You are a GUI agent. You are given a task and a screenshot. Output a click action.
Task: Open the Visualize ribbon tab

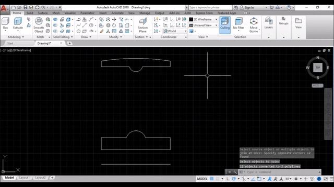tap(70, 13)
